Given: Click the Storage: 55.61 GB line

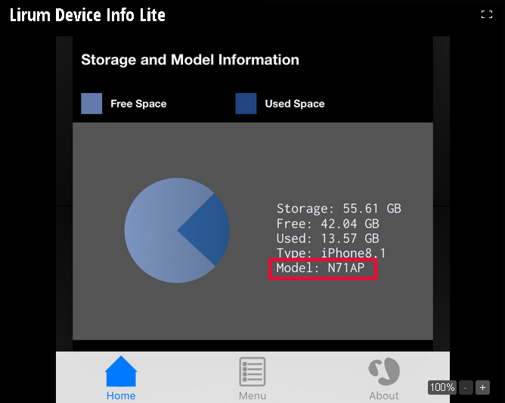Looking at the screenshot, I should (339, 209).
